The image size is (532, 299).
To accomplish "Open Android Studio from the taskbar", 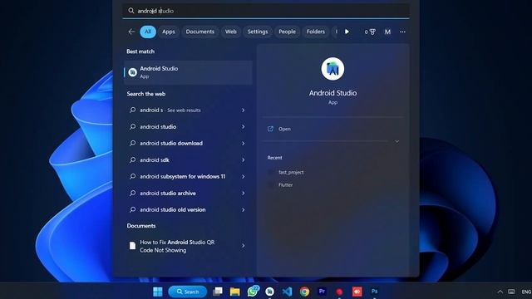I will tap(269, 292).
